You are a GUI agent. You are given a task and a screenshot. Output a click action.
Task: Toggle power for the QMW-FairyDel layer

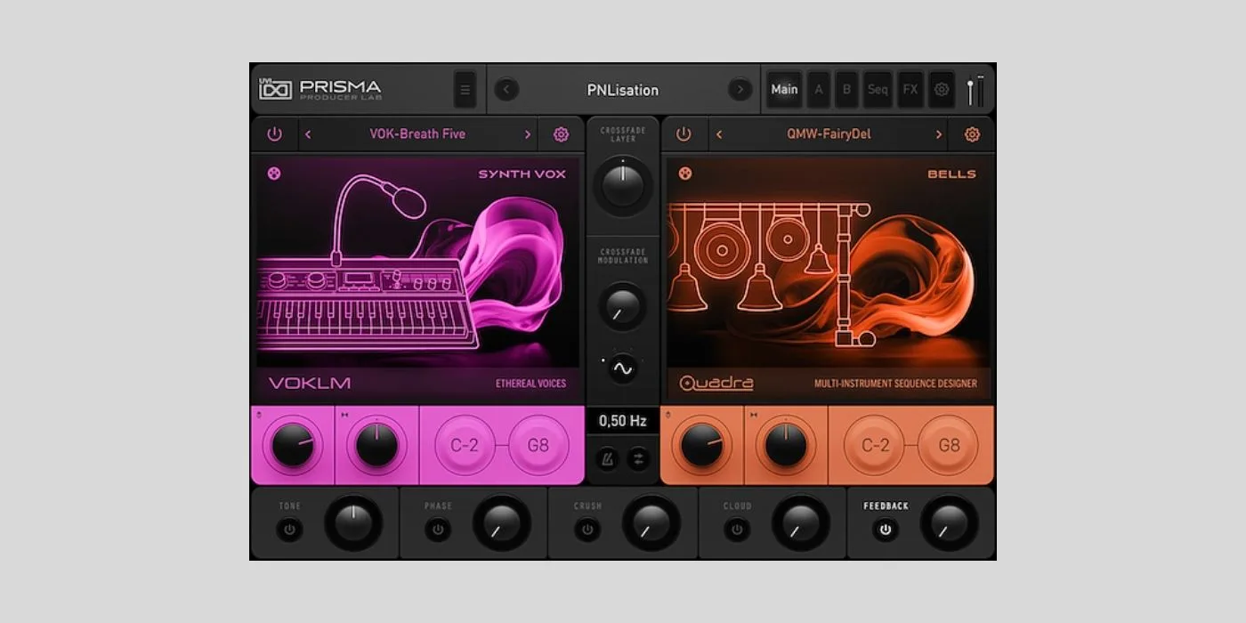click(684, 134)
